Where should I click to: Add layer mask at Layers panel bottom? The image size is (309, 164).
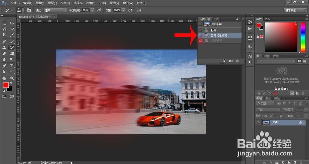[277, 162]
